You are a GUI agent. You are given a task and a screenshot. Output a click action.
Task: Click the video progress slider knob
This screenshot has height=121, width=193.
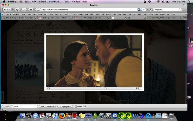106,88
